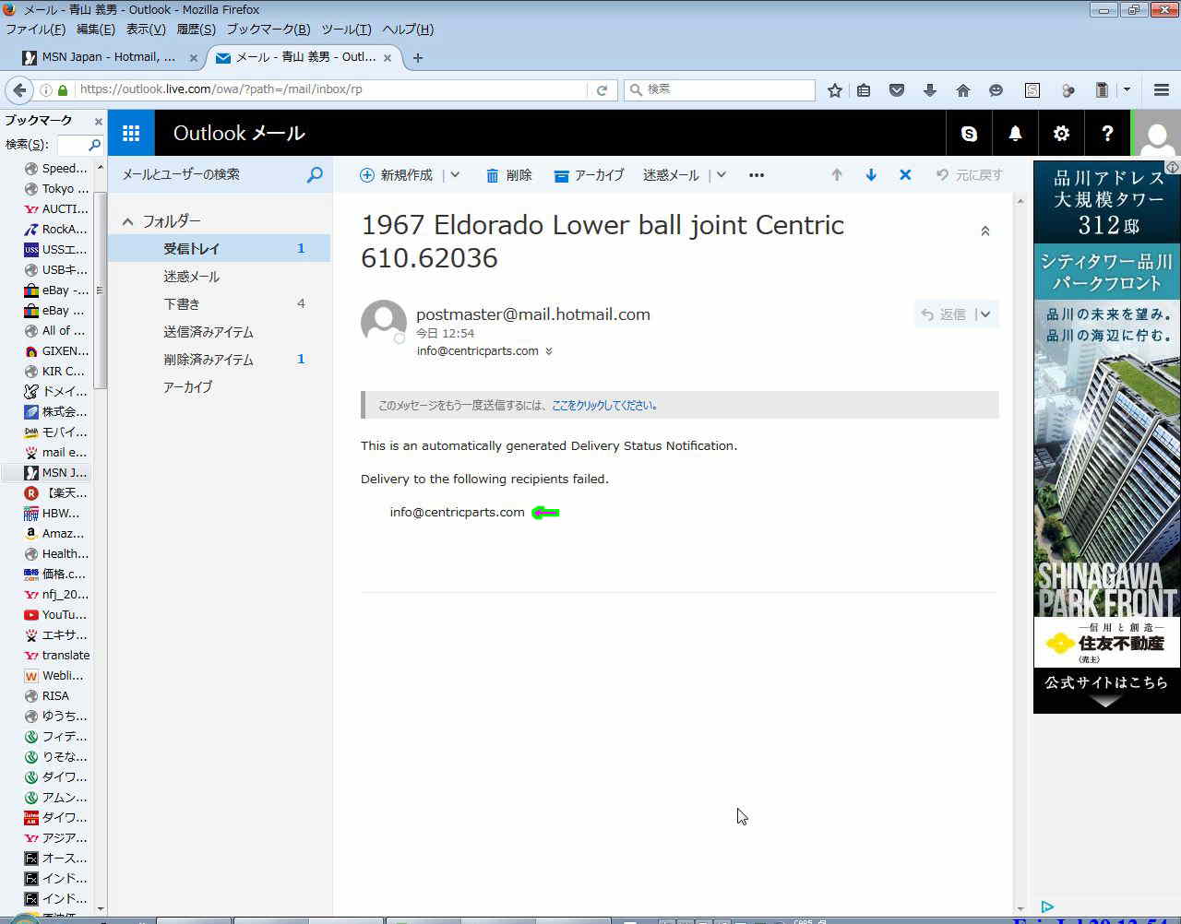Screen dimensions: 1181x924
Task: Bookmark this page with star icon
Action: coord(835,90)
